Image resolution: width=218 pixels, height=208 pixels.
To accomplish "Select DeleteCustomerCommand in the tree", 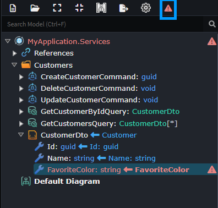I will pyautogui.click(x=89, y=89).
